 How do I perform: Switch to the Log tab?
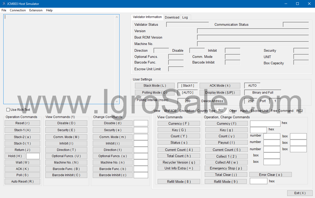tap(185, 17)
